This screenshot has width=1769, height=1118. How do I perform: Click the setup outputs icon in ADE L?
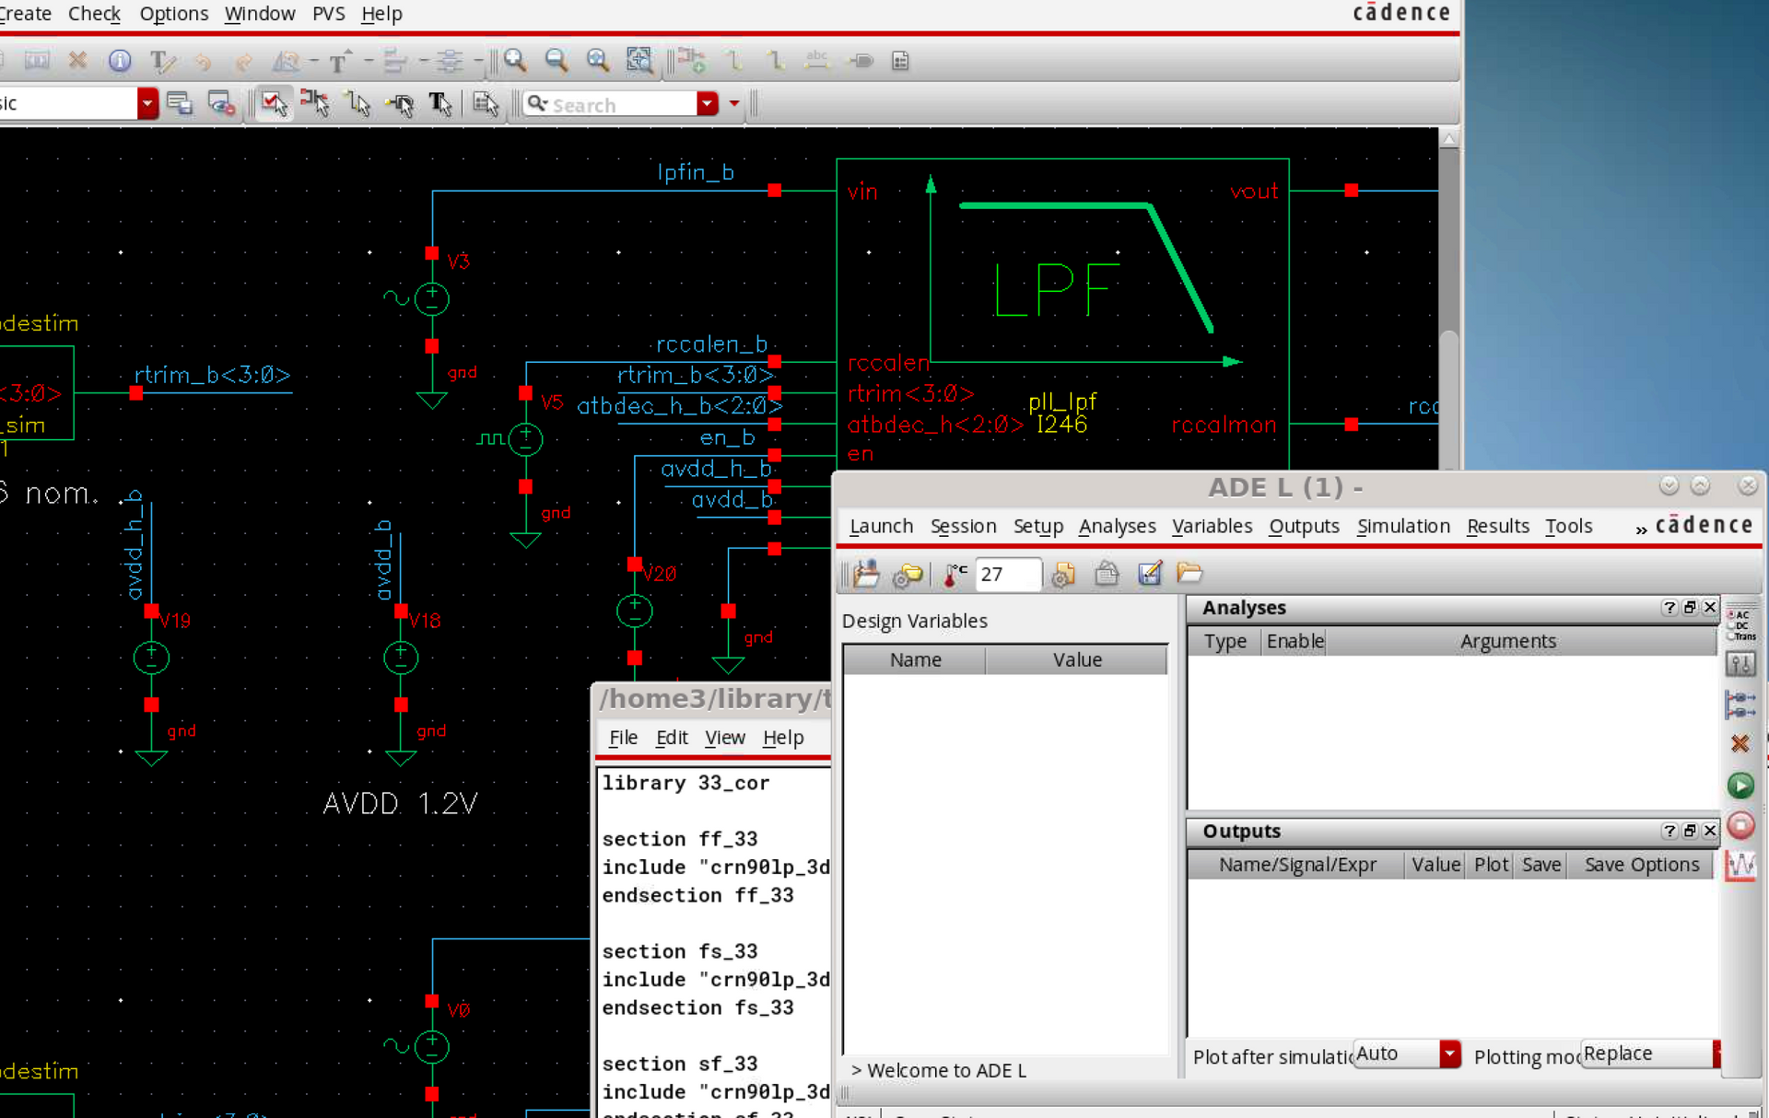tap(1740, 705)
